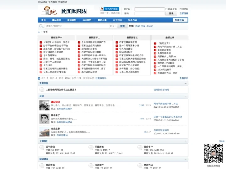Click inside the password input field
The width and height of the screenshot is (226, 169).
[x=149, y=13]
